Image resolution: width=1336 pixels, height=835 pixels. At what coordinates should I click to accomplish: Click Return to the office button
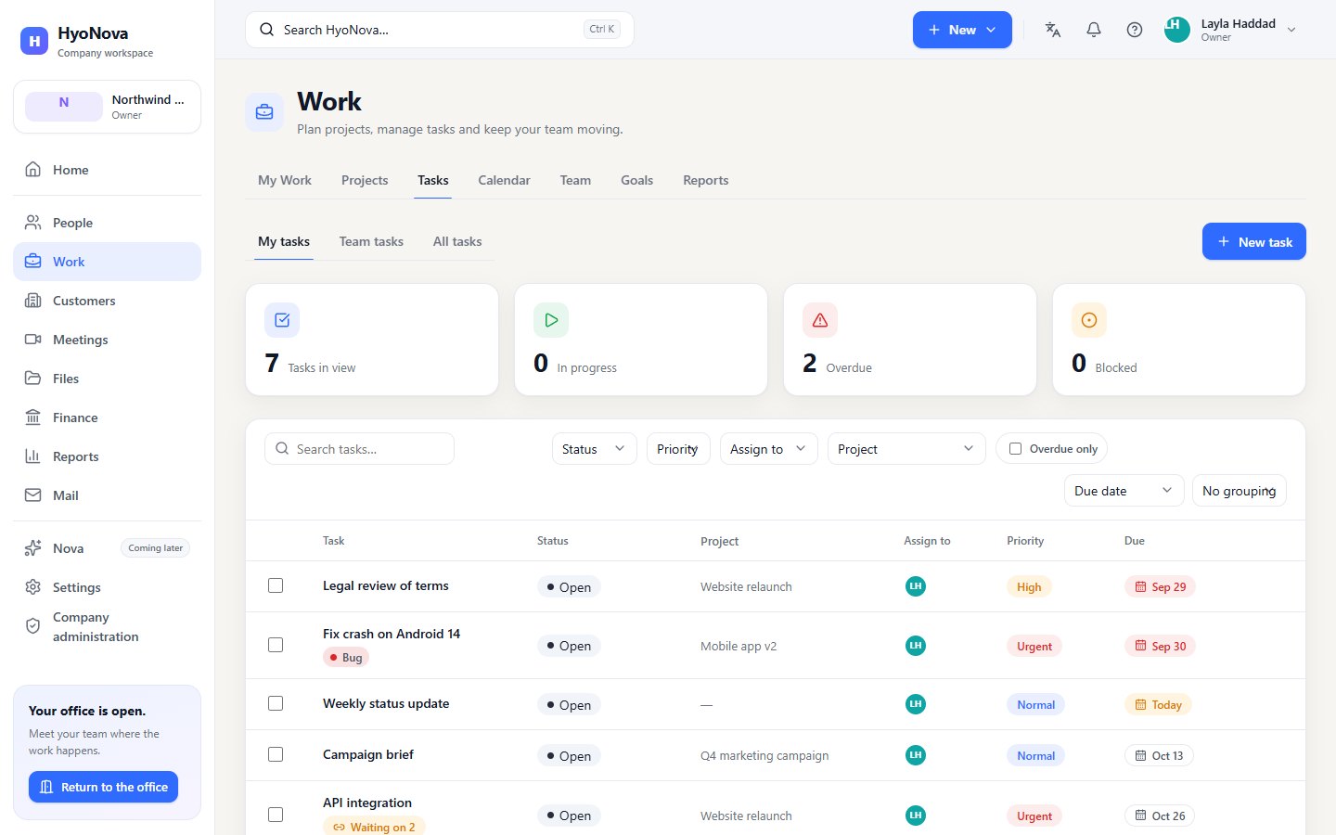(103, 787)
